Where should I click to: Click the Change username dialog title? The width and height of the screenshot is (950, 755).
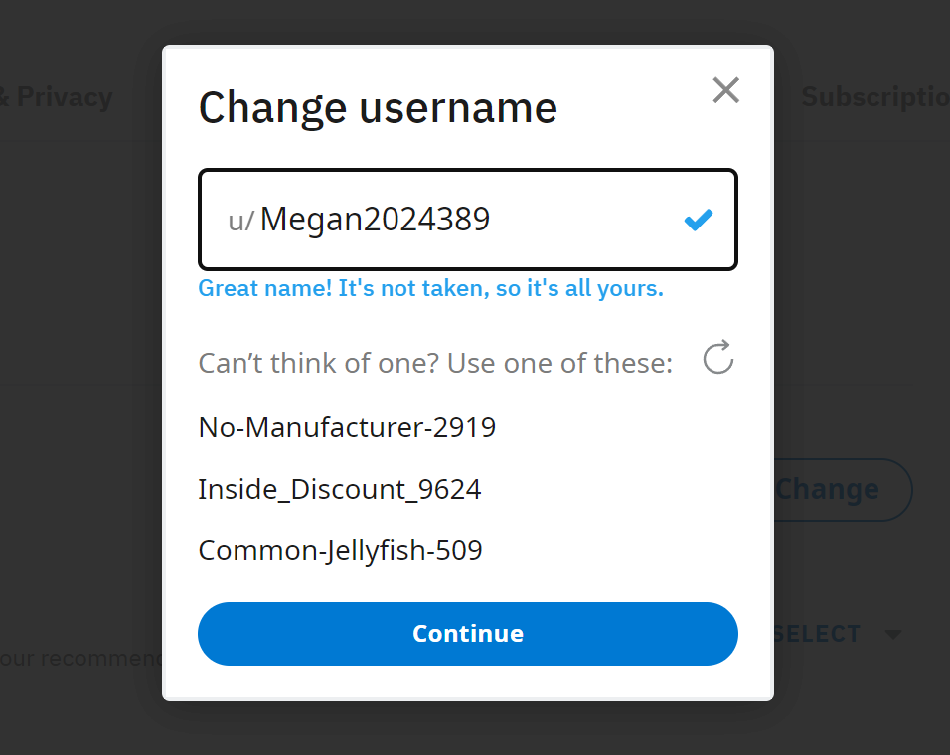(x=378, y=107)
